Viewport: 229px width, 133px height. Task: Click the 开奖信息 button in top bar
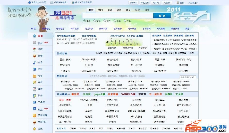[145, 3]
